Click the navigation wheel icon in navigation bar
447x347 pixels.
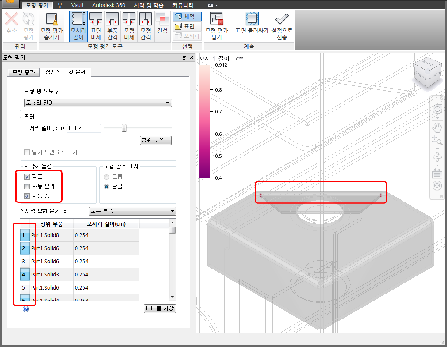[x=437, y=109]
